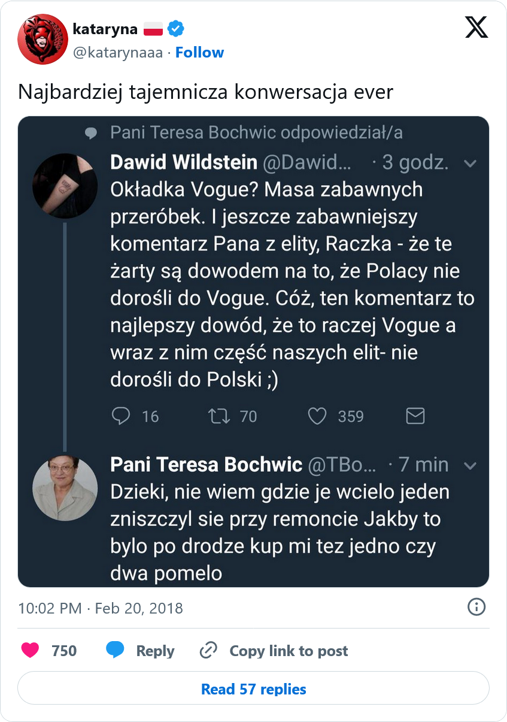
Task: Expand Dawid Wildstein tweet chevron menu
Action: [470, 164]
